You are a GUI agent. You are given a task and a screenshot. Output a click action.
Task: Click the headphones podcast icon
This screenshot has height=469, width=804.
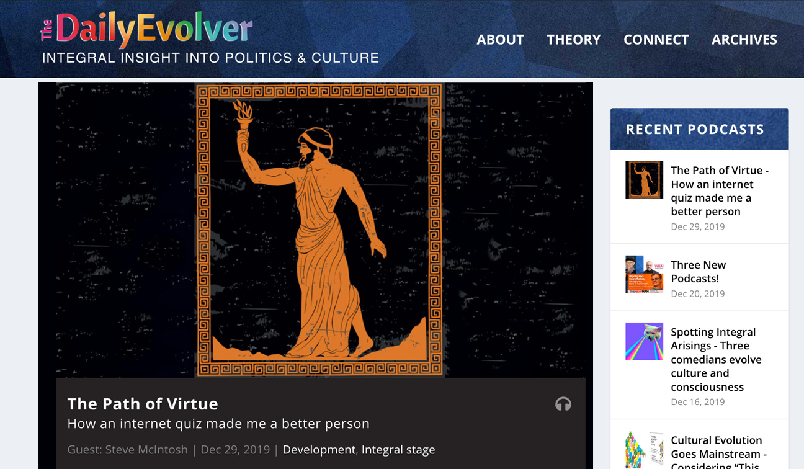[x=563, y=404]
